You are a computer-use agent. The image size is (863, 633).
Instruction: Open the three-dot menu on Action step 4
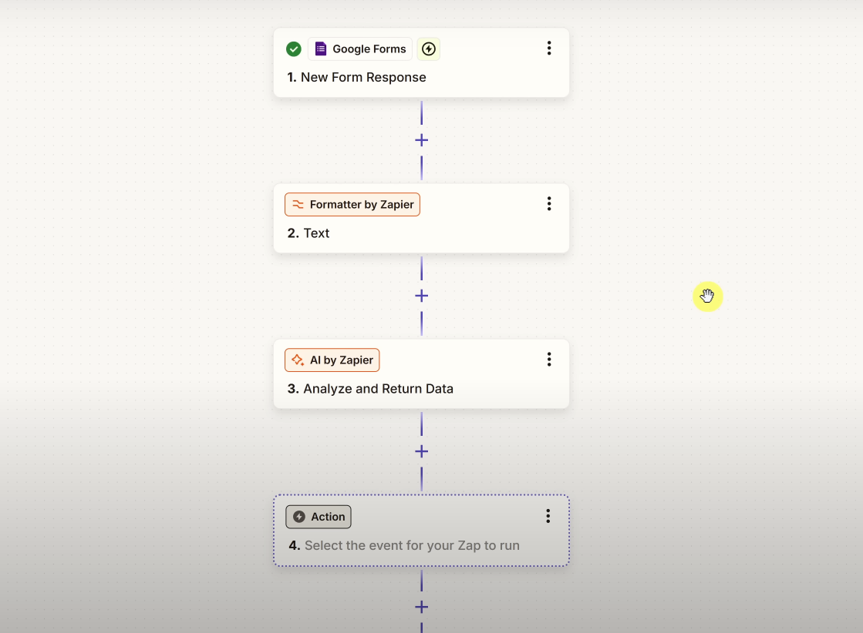click(548, 516)
